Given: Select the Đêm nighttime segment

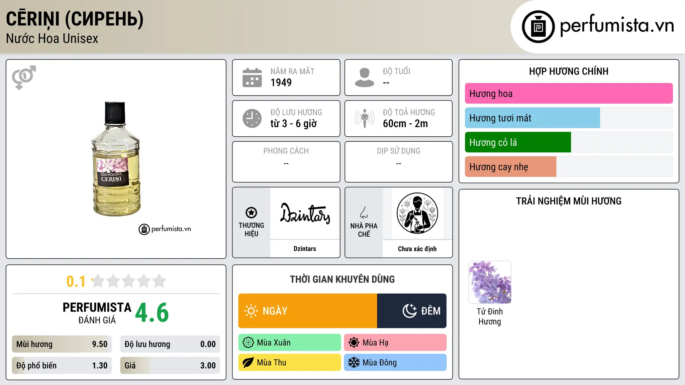Looking at the screenshot, I should pyautogui.click(x=412, y=311).
